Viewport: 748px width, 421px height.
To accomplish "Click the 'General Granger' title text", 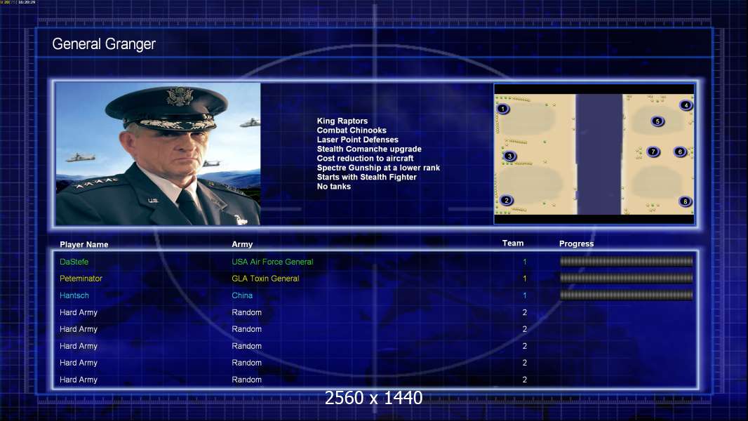I will (104, 44).
